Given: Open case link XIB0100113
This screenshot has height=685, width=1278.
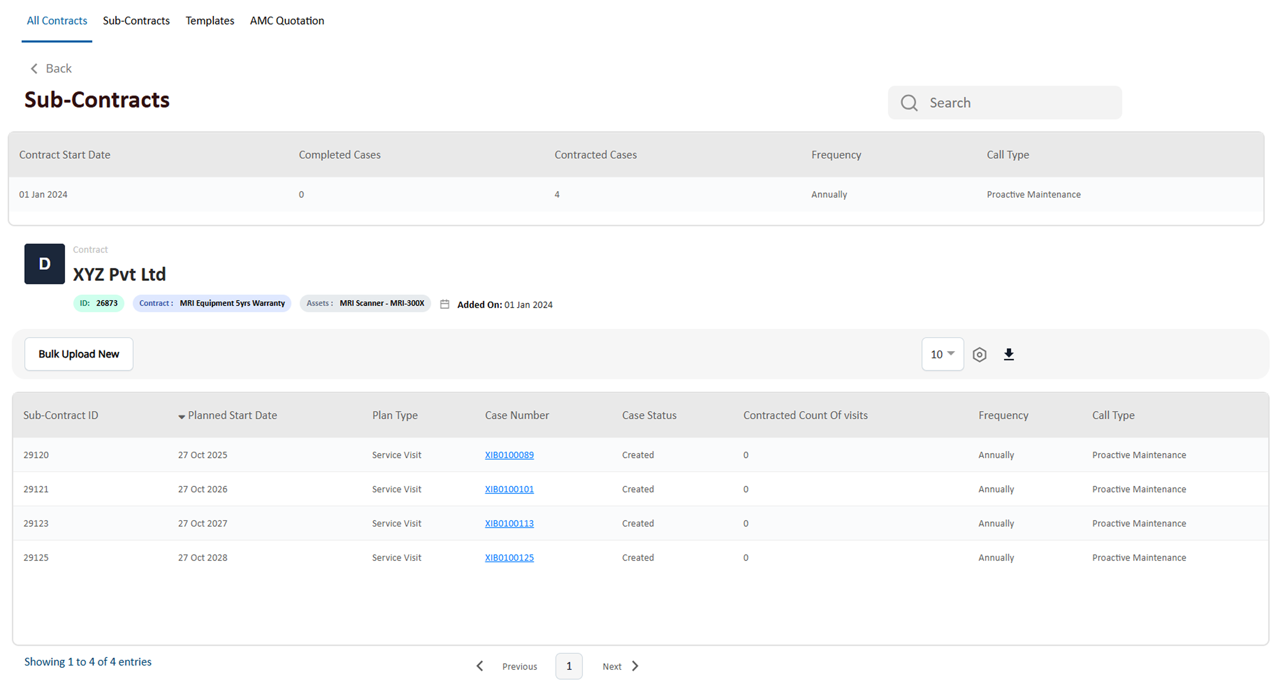Looking at the screenshot, I should (509, 523).
